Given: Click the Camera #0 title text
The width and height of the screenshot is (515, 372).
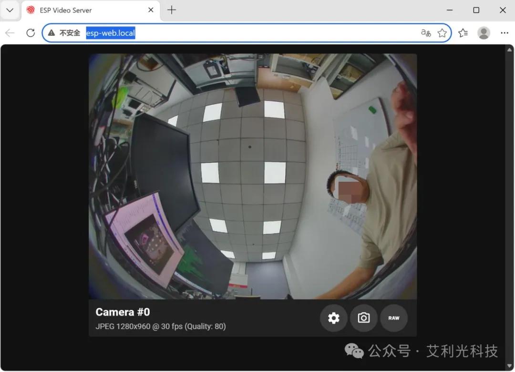Looking at the screenshot, I should (x=123, y=312).
